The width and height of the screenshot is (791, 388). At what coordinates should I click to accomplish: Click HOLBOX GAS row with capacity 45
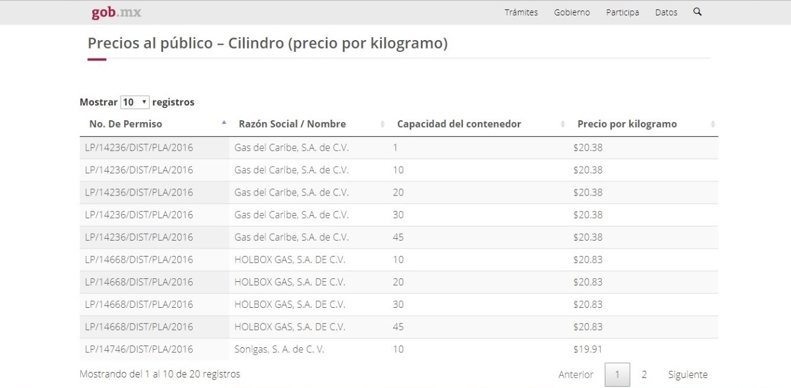(x=289, y=327)
